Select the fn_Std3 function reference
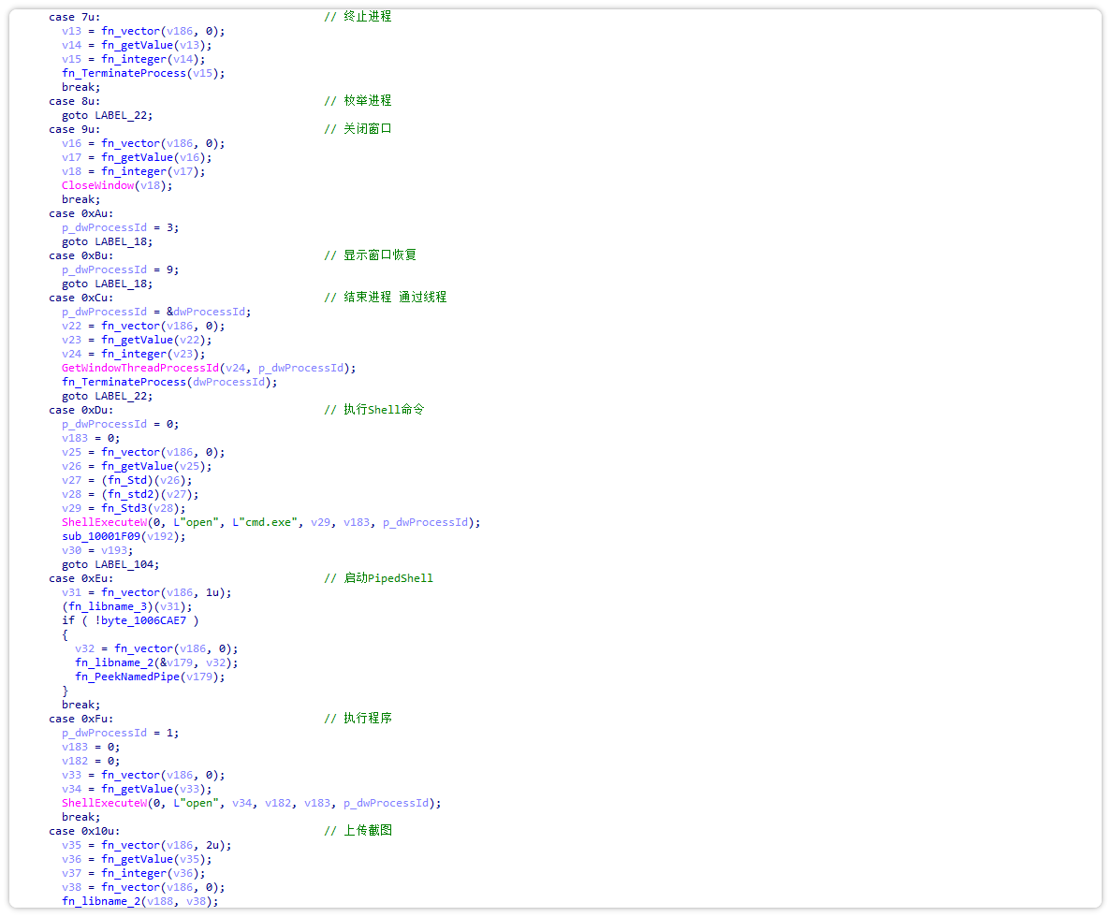1111x917 pixels. [x=124, y=507]
